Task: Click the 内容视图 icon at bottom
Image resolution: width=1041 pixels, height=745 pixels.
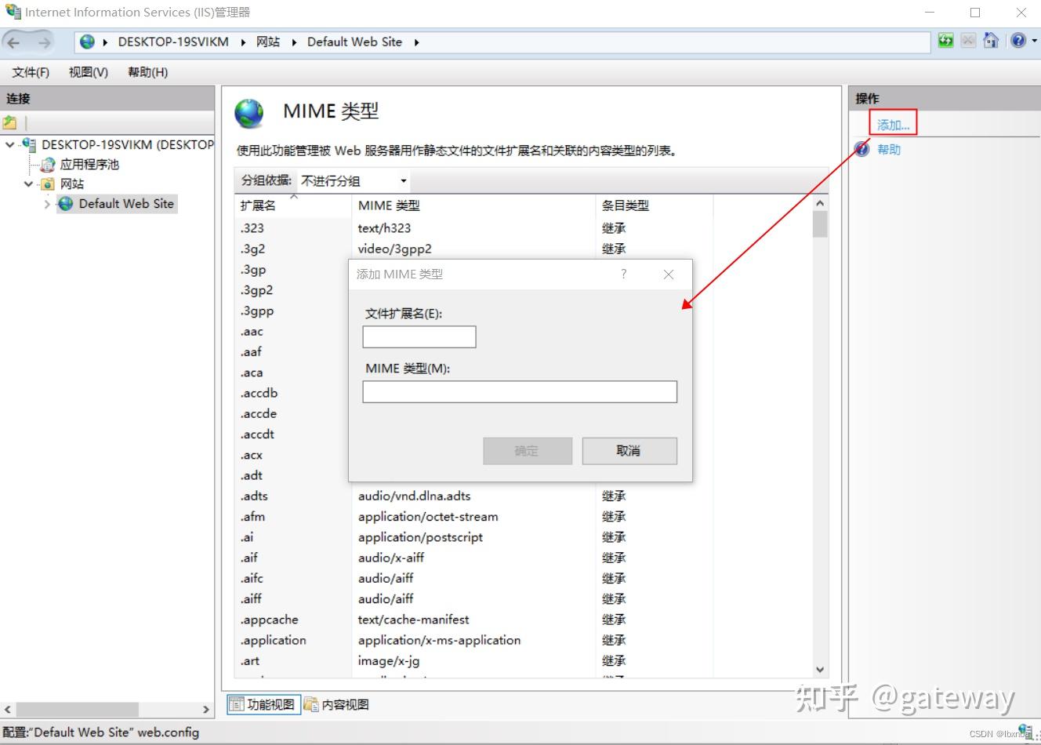Action: pyautogui.click(x=311, y=704)
